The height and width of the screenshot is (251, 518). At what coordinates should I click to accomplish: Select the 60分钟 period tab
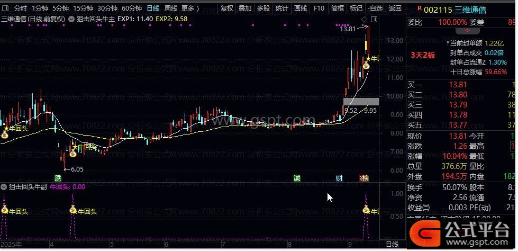click(x=131, y=8)
